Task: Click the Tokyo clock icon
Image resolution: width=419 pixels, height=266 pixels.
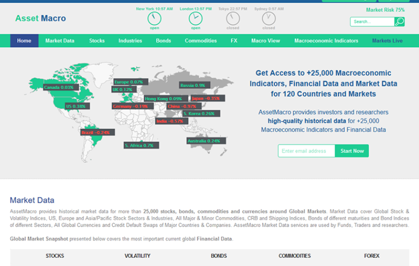Action: [233, 19]
